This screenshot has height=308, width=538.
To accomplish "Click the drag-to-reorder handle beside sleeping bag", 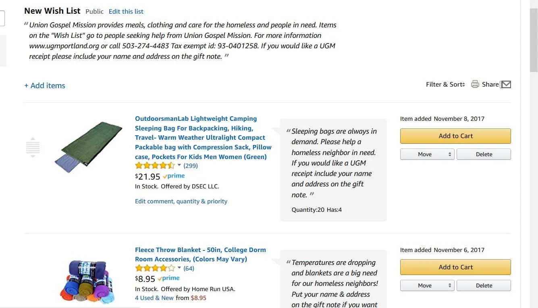I will click(33, 147).
